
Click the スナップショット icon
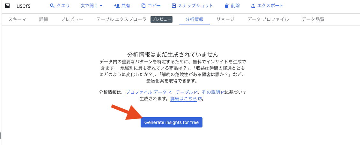pyautogui.click(x=174, y=6)
